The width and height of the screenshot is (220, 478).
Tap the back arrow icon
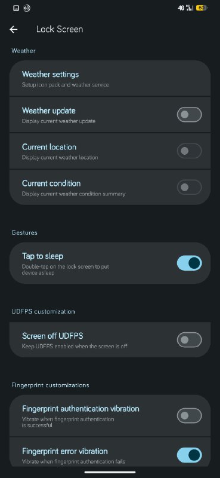[x=13, y=29]
